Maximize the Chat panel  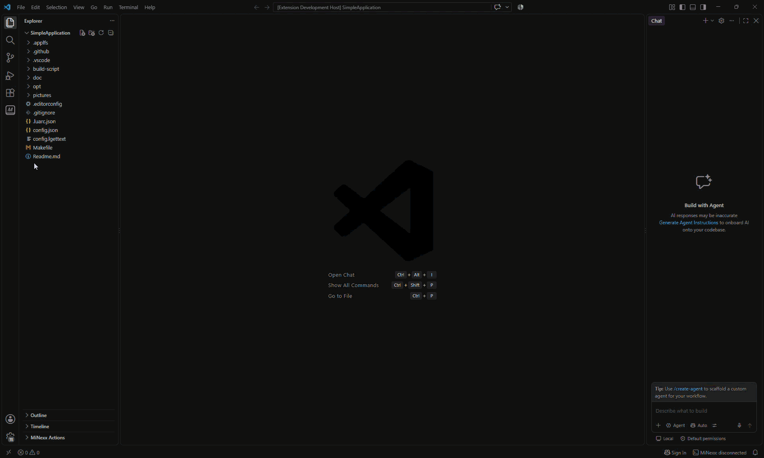click(746, 21)
